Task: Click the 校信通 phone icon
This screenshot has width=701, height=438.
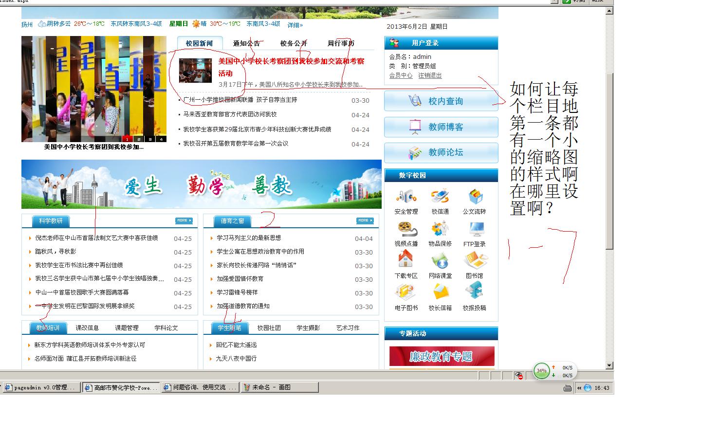Action: pyautogui.click(x=440, y=197)
